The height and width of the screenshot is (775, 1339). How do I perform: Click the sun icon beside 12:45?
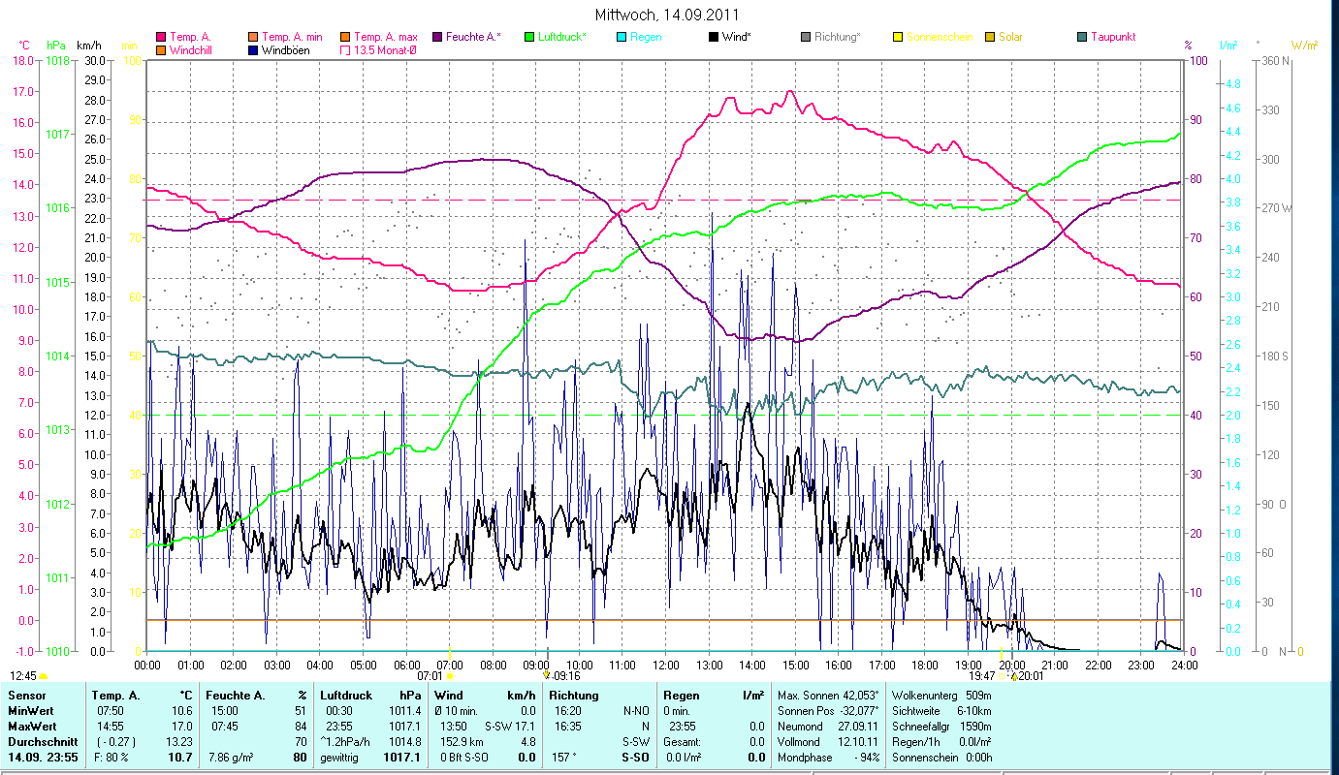tap(44, 675)
